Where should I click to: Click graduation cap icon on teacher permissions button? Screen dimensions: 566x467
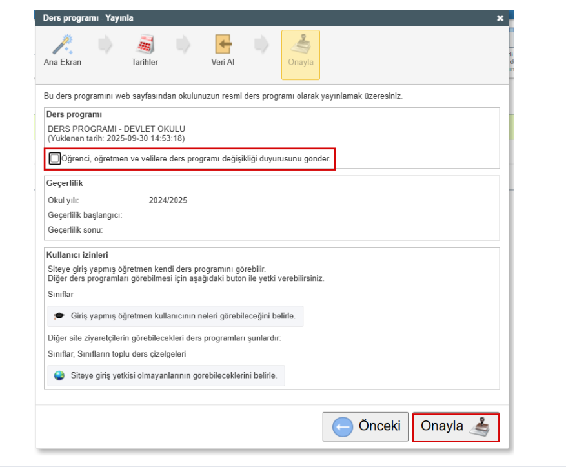click(x=59, y=317)
